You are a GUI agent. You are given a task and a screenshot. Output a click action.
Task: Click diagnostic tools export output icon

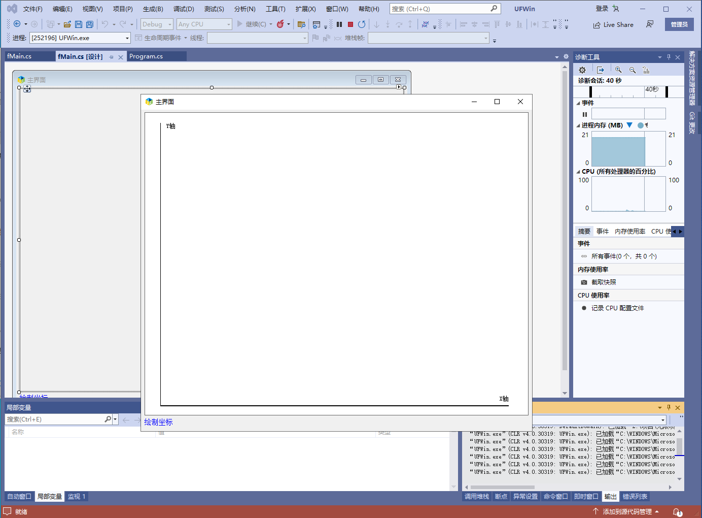click(x=601, y=70)
